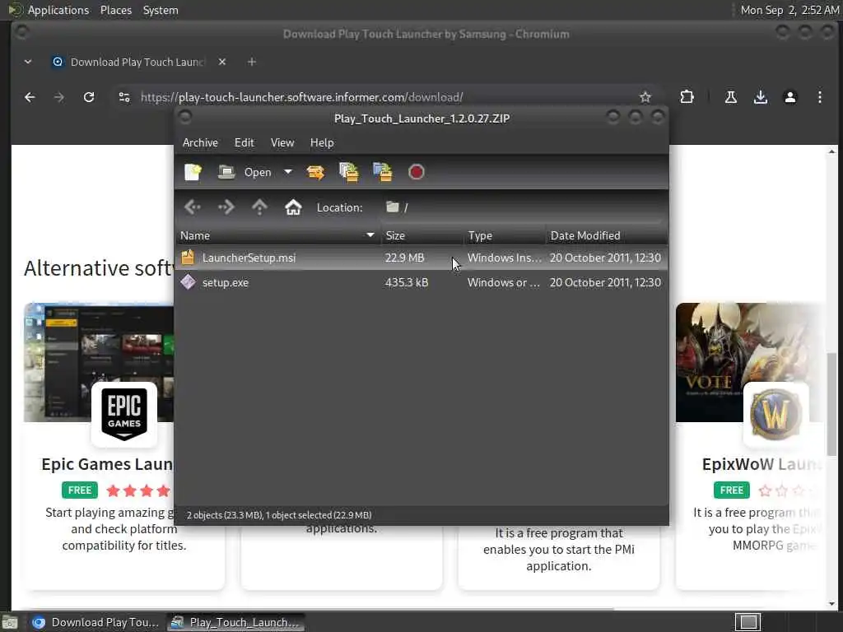Image resolution: width=843 pixels, height=632 pixels.
Task: Select the setup.exe file row
Action: (x=421, y=283)
